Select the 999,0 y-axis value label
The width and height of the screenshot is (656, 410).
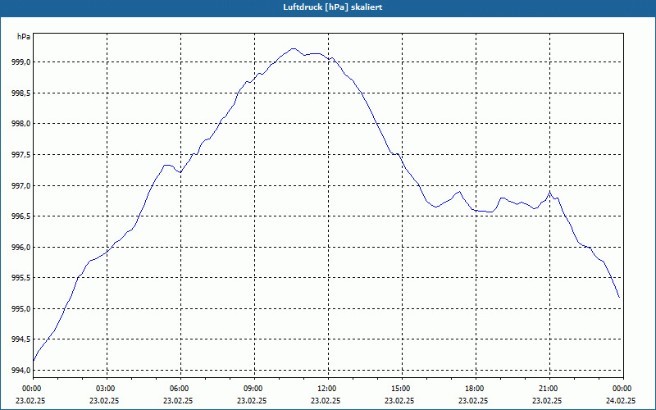[20, 62]
